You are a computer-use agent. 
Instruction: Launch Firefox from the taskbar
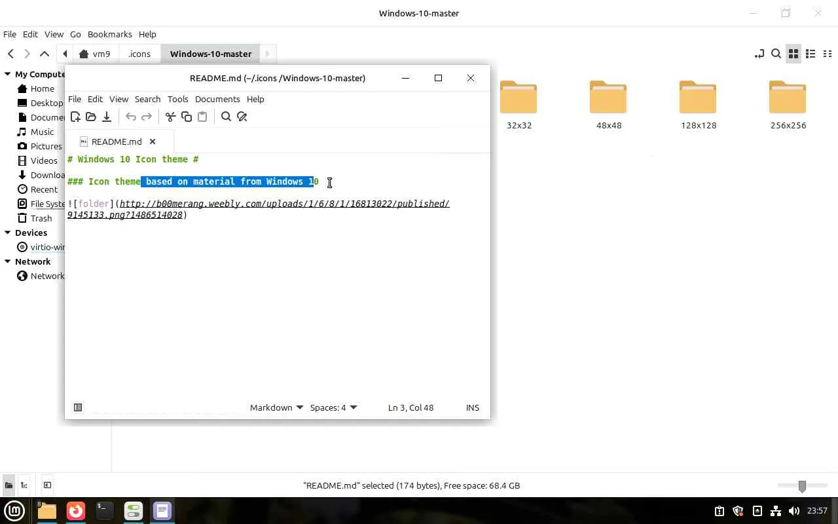76,510
